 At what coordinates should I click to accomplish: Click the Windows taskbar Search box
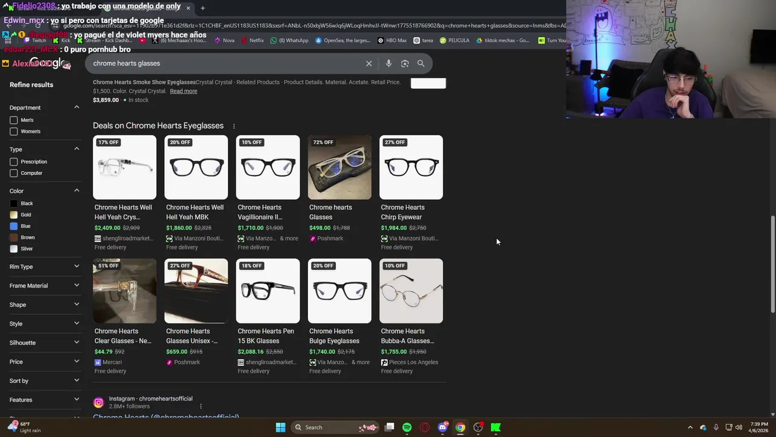point(335,427)
